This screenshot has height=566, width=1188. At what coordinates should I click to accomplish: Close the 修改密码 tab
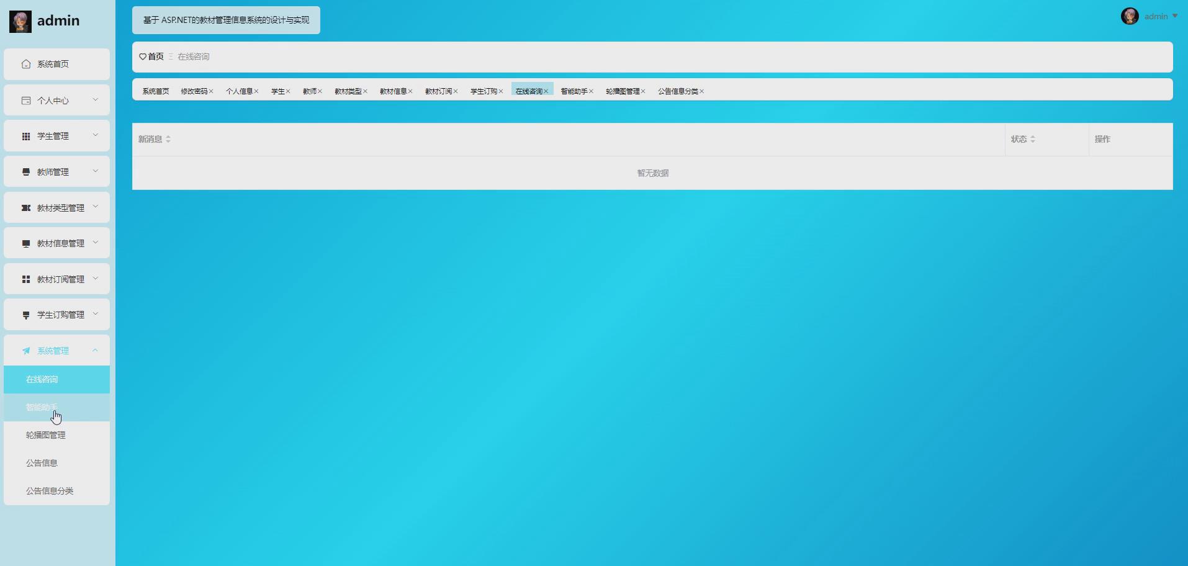click(211, 91)
